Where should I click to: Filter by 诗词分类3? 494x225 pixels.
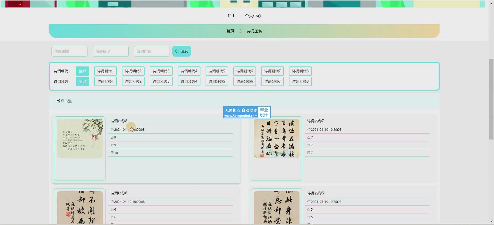(161, 81)
